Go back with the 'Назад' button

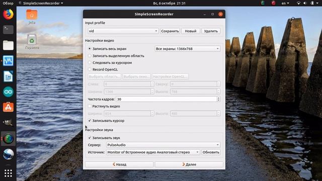pos(119,164)
